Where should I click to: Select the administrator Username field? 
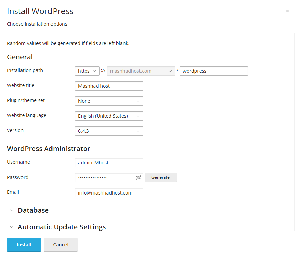click(x=109, y=163)
